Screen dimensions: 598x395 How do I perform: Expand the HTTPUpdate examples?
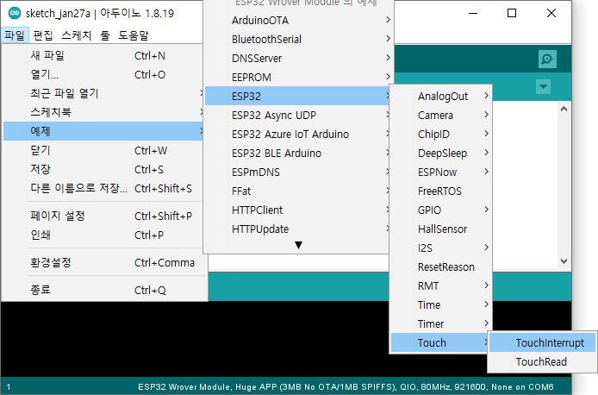[x=298, y=229]
